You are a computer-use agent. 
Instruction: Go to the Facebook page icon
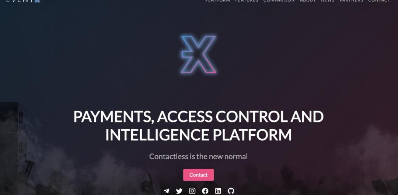205,191
